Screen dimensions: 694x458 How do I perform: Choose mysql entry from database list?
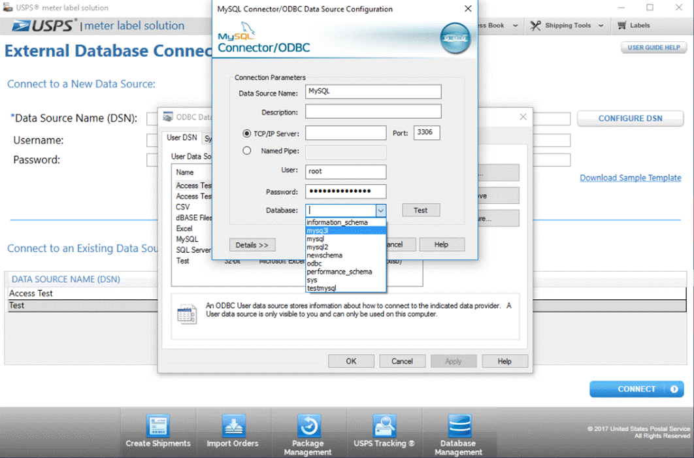(346, 239)
